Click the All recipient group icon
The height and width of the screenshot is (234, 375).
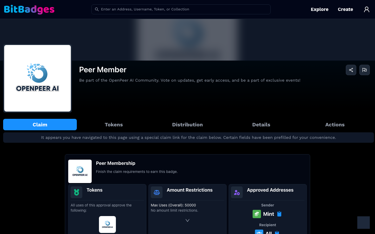[259, 232]
